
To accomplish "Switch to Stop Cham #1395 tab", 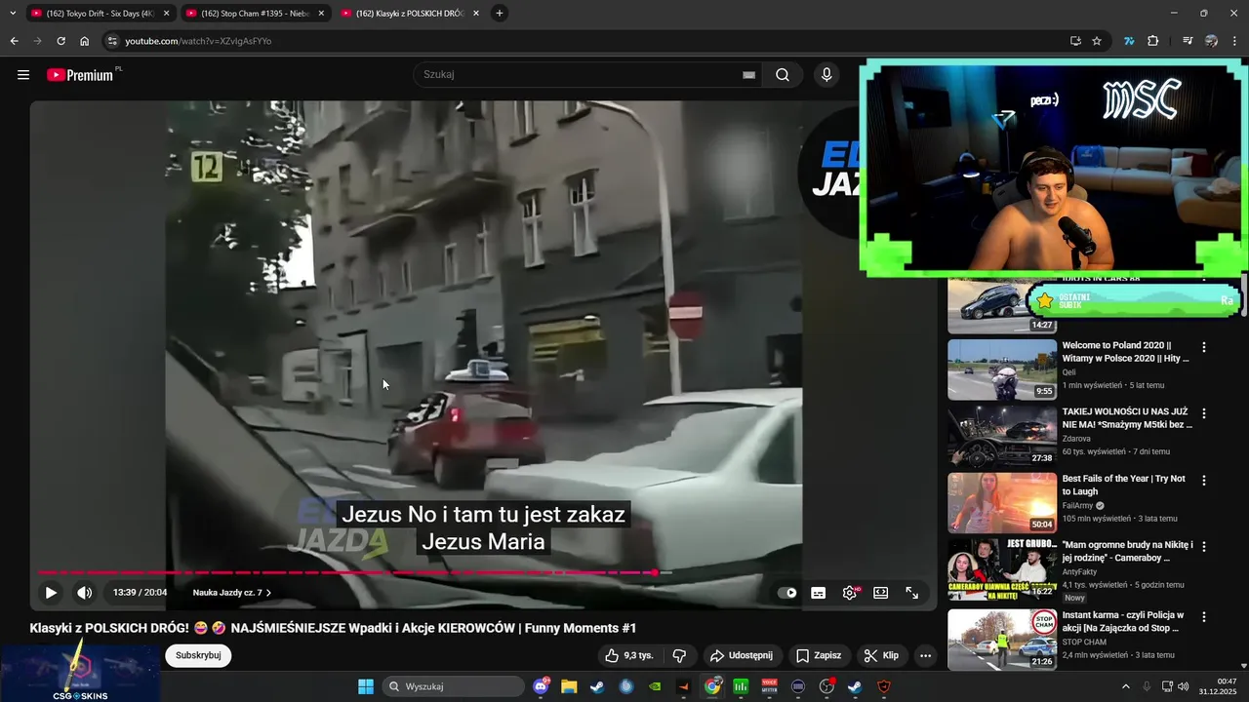I will 254,14.
